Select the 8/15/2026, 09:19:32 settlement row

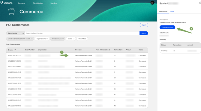pos(77,83)
